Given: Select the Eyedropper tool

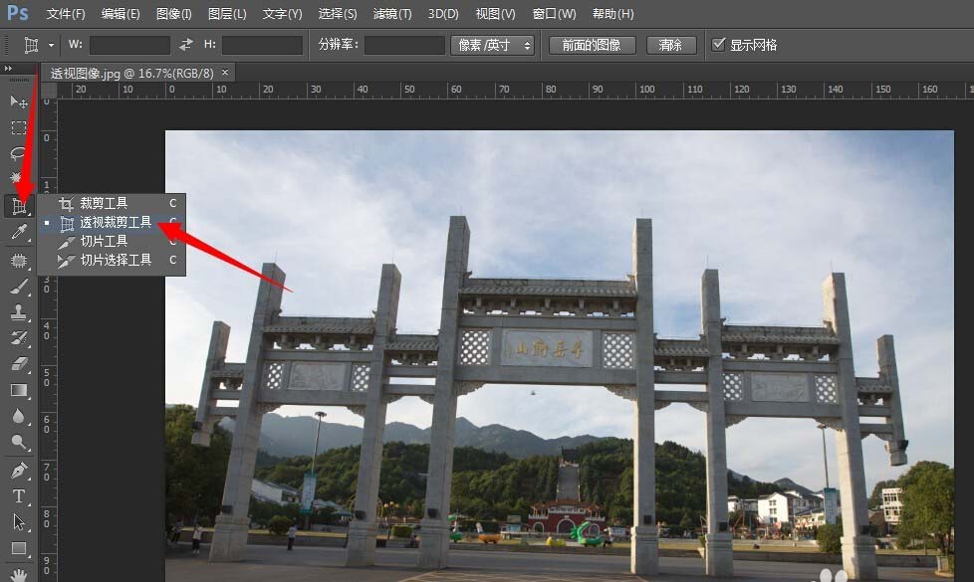Looking at the screenshot, I should click(19, 232).
